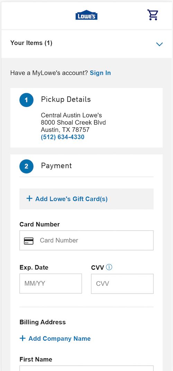The height and width of the screenshot is (371, 173).
Task: Call store phone number (512) 634-4330
Action: (63, 137)
